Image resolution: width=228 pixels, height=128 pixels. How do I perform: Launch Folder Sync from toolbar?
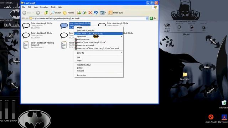116,13
